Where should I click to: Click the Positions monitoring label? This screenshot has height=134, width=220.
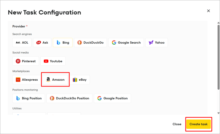click(x=25, y=90)
